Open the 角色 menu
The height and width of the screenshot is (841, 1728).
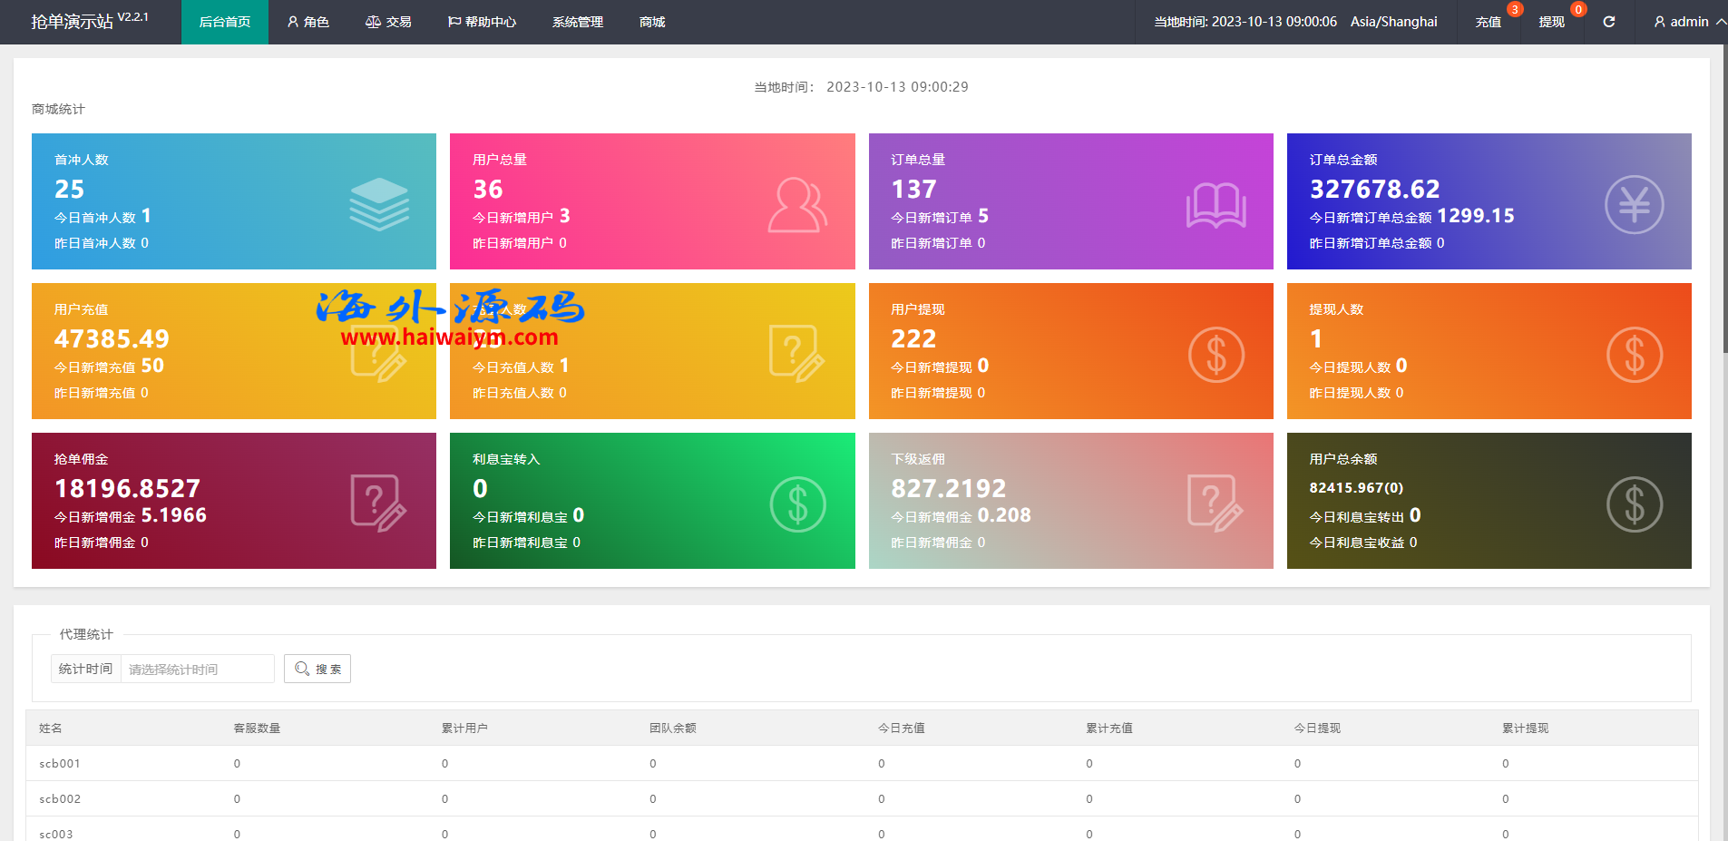coord(308,22)
